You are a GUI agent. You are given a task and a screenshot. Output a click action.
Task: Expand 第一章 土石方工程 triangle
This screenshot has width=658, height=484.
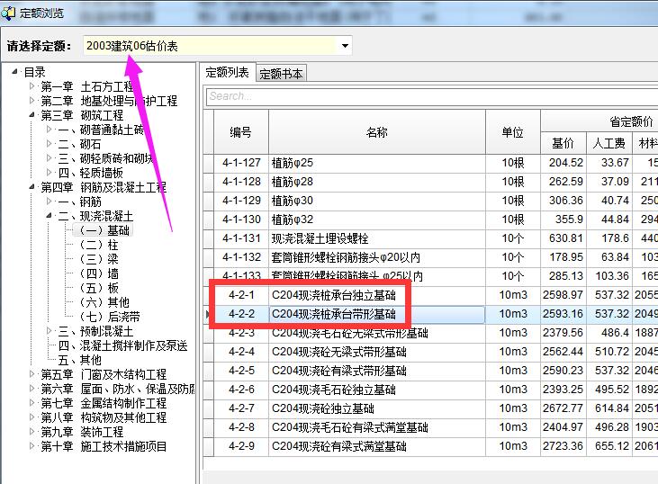tap(32, 86)
